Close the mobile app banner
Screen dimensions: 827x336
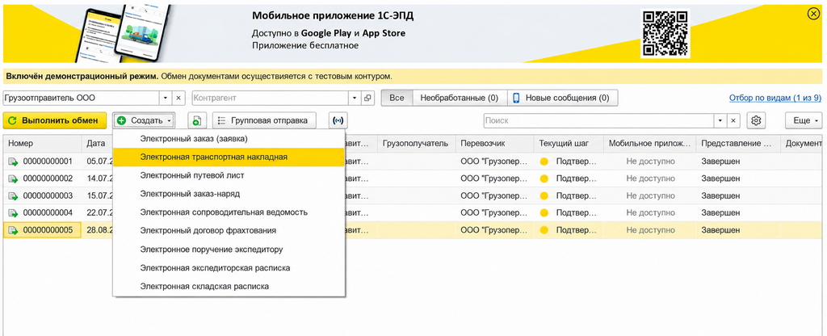813,15
